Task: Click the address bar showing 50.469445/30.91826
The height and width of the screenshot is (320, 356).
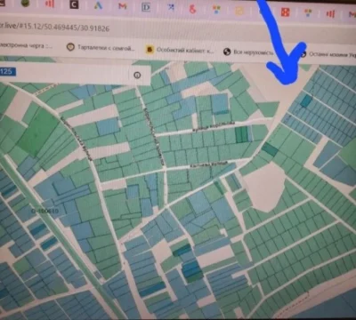Action: (x=55, y=28)
